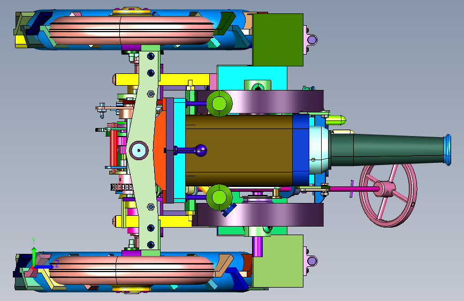
Task: Select the upper lime green round cap
Action: [x=219, y=104]
